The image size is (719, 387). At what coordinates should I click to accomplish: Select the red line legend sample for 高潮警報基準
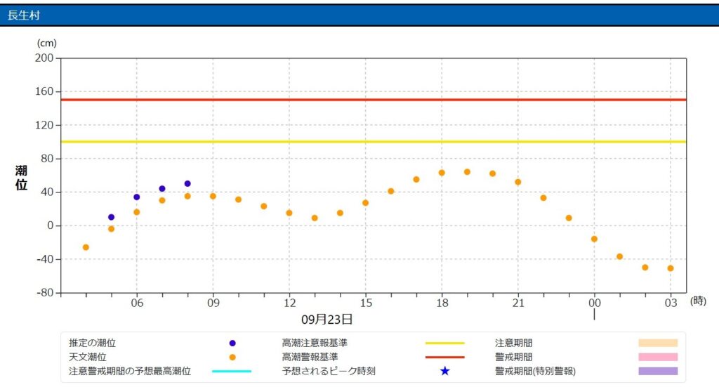click(x=444, y=357)
